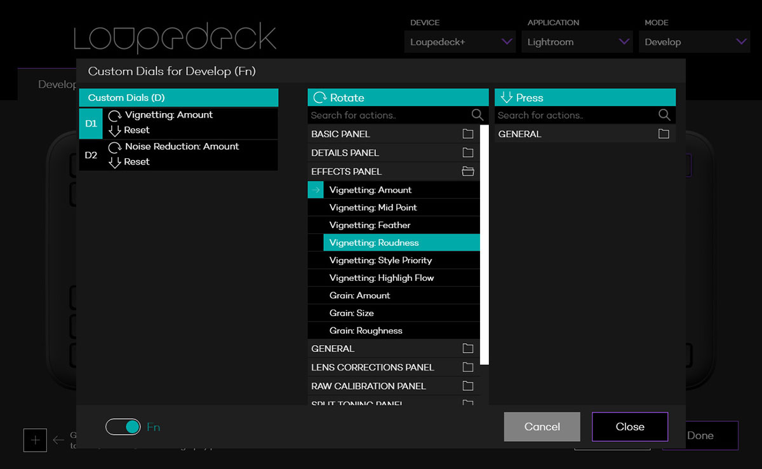Click the Rotate header circular arrow icon

(320, 98)
